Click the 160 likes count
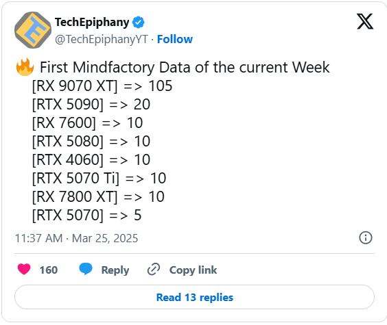 (x=49, y=270)
